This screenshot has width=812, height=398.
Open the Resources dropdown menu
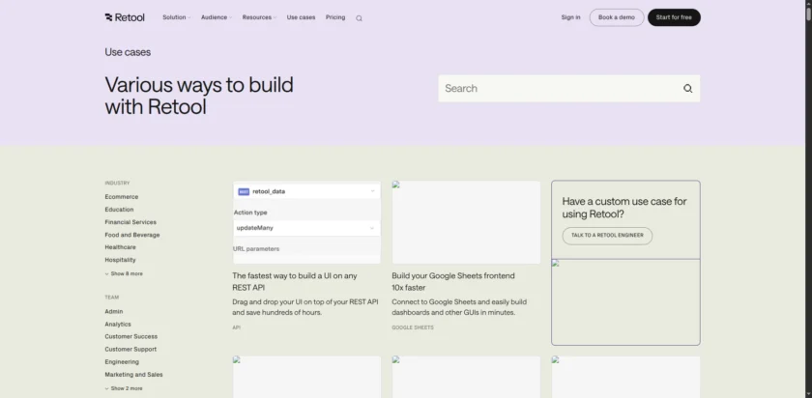click(259, 17)
